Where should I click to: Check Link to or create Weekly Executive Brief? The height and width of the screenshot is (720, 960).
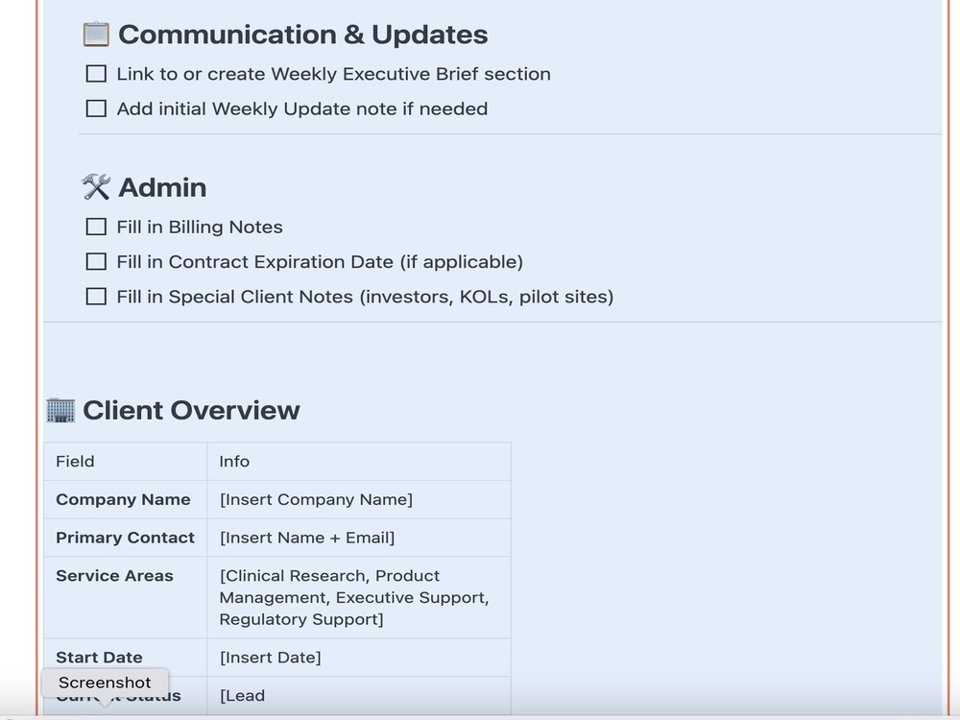coord(96,74)
